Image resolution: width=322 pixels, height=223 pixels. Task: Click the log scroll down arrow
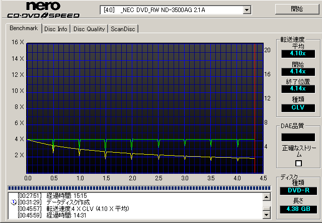pyautogui.click(x=266, y=215)
